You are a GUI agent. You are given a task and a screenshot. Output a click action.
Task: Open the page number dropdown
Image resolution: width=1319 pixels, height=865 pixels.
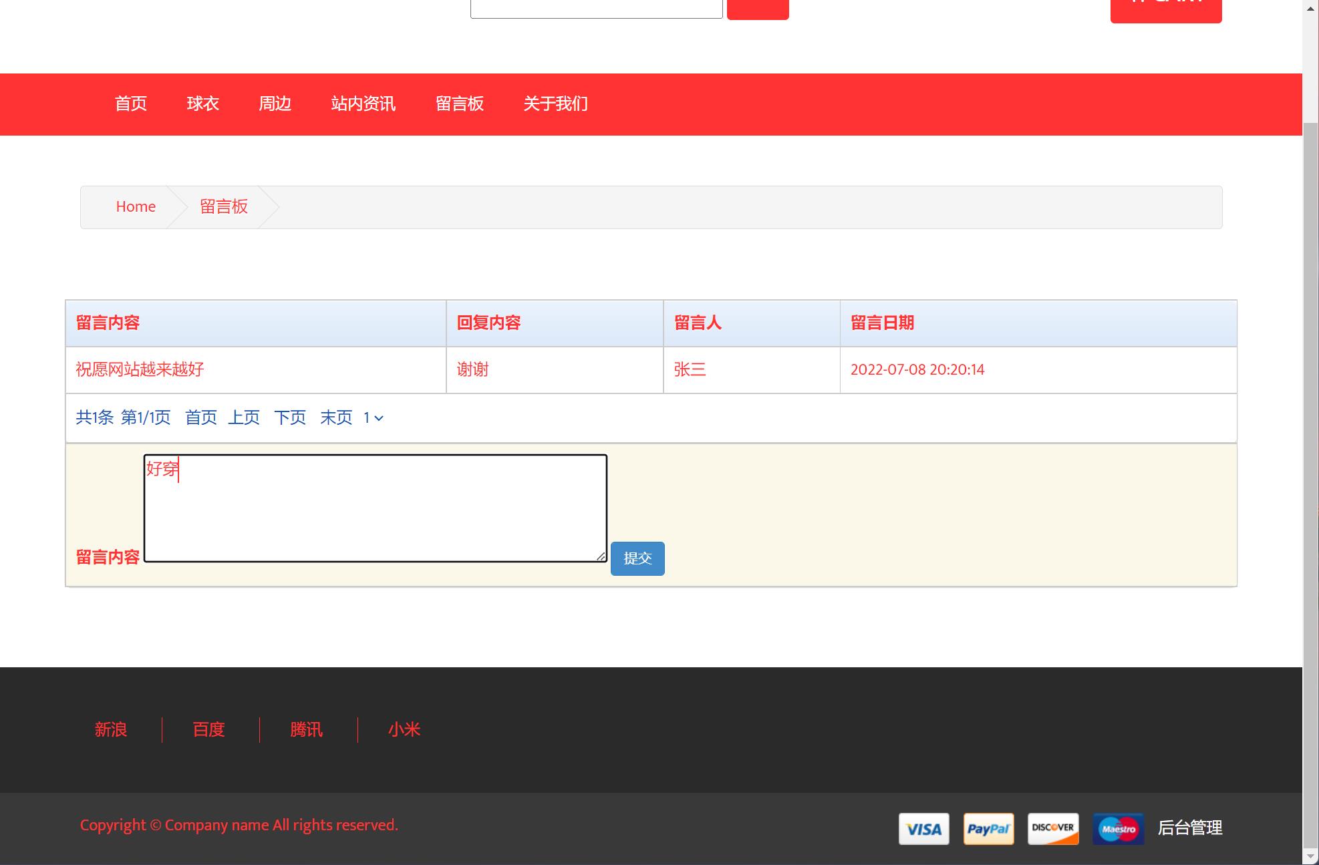point(373,418)
